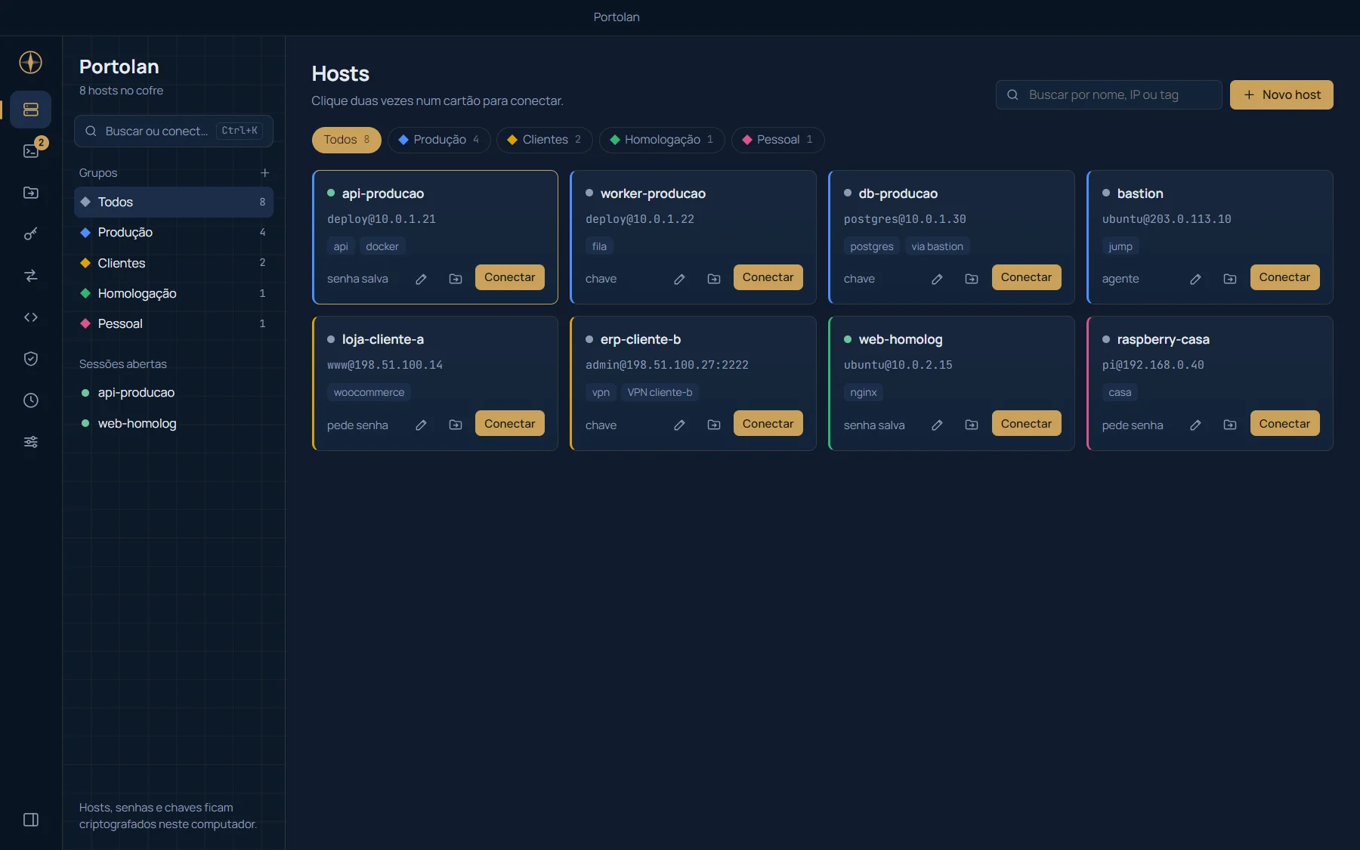The image size is (1360, 850).
Task: Add a new group with the plus icon
Action: 264,173
